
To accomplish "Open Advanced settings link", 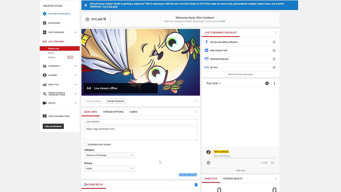I will coord(188,175).
